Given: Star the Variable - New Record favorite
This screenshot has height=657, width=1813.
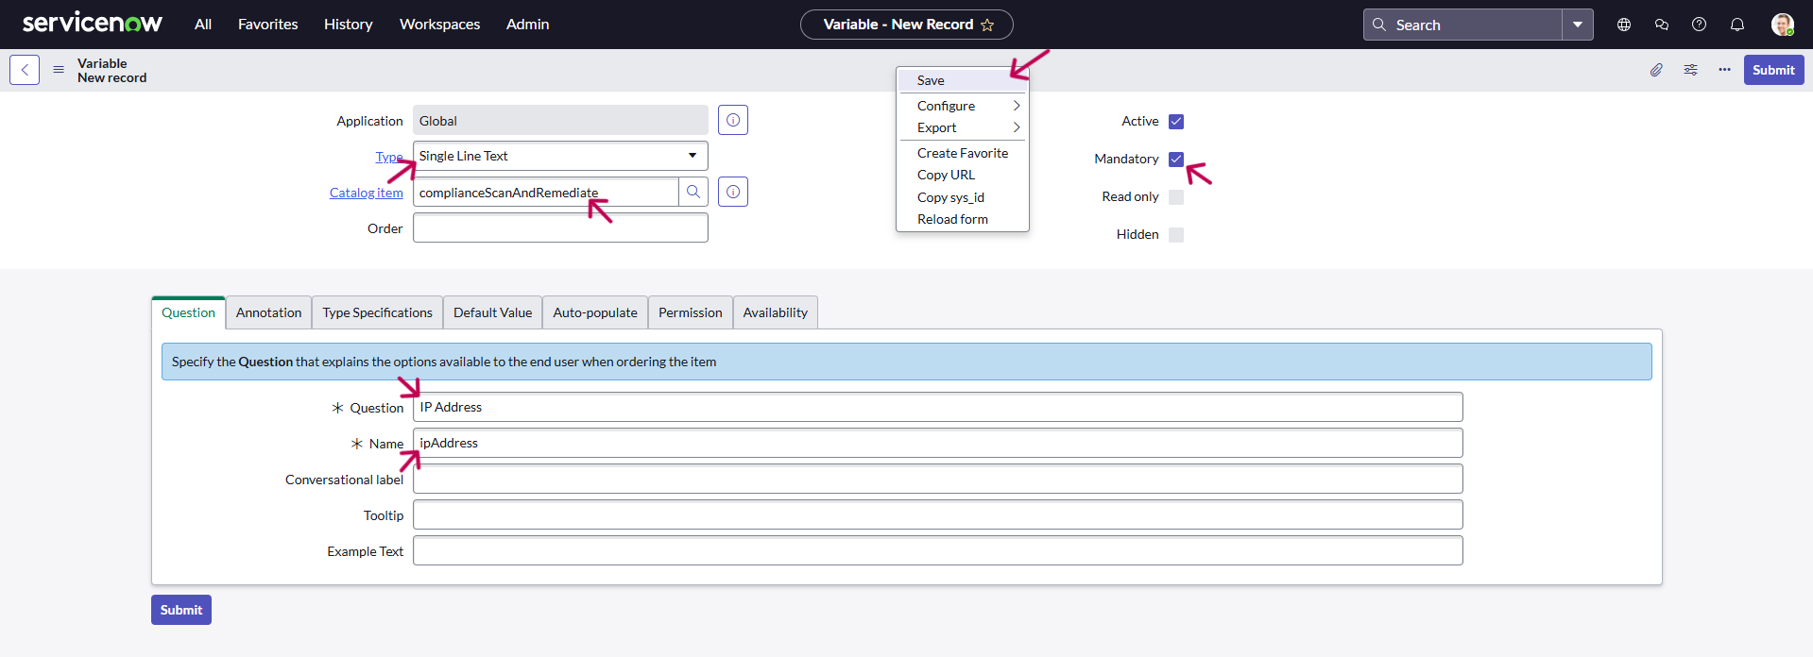Looking at the screenshot, I should click(x=987, y=25).
